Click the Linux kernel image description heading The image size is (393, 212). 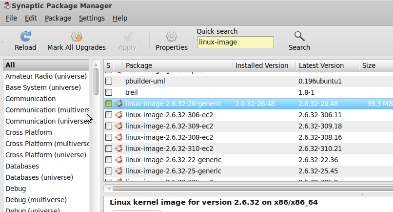pyautogui.click(x=214, y=202)
